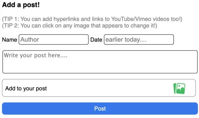199x118 pixels.
Task: Click the word 'today' in the date placeholder
Action: click(132, 40)
